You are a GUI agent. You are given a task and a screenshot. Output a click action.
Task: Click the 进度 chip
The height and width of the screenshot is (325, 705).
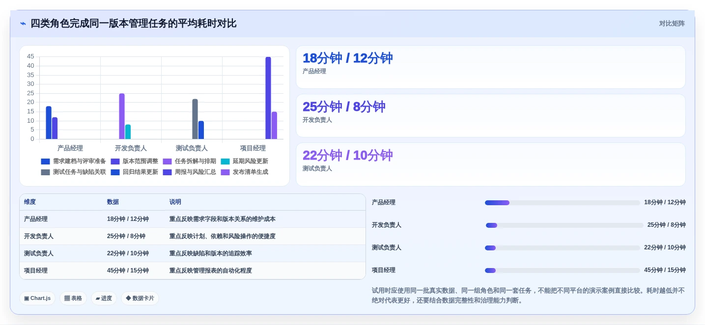104,298
